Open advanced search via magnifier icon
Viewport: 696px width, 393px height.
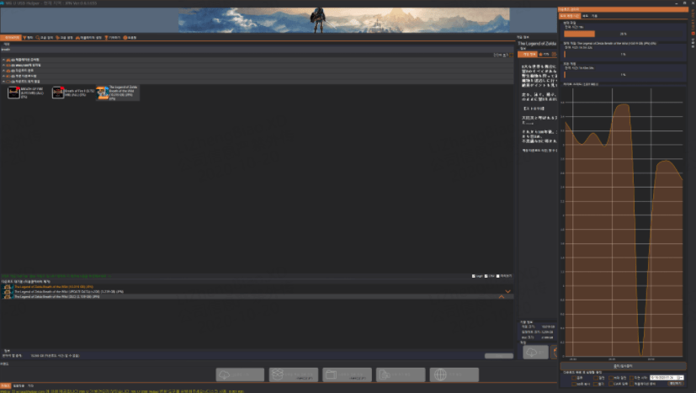(x=45, y=37)
